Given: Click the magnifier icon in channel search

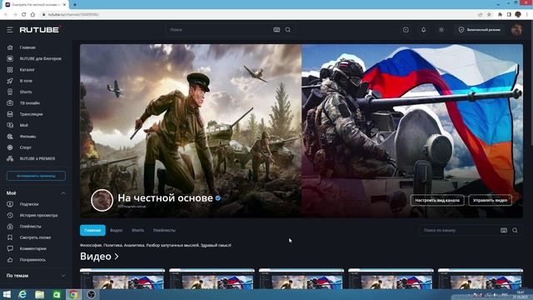Looking at the screenshot, I should click(x=515, y=230).
